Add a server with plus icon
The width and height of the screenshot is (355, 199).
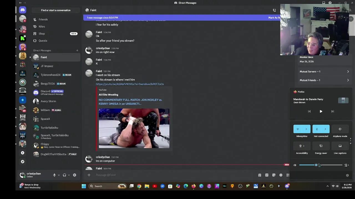(x=22, y=153)
